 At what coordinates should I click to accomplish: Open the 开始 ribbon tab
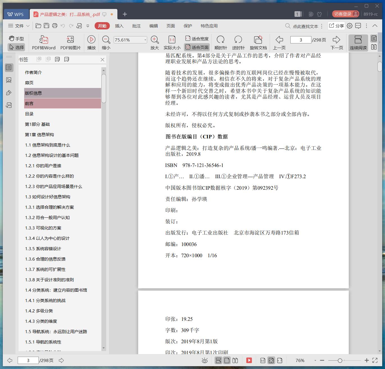102,26
